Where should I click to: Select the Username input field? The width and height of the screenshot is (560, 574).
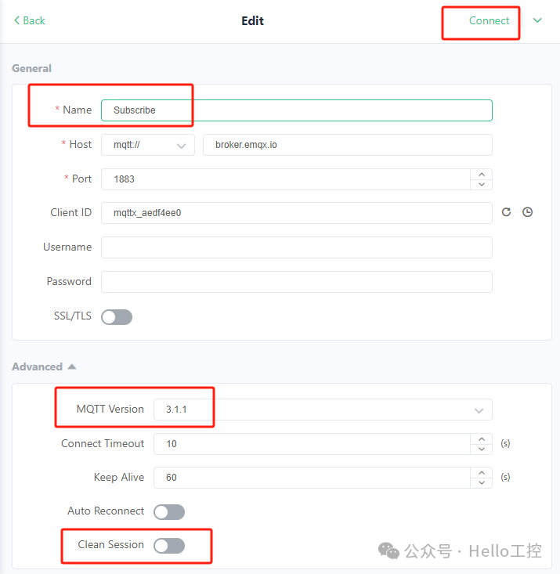[297, 247]
